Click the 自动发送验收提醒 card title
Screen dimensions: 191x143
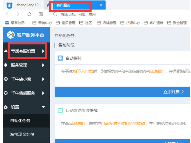coord(82,111)
